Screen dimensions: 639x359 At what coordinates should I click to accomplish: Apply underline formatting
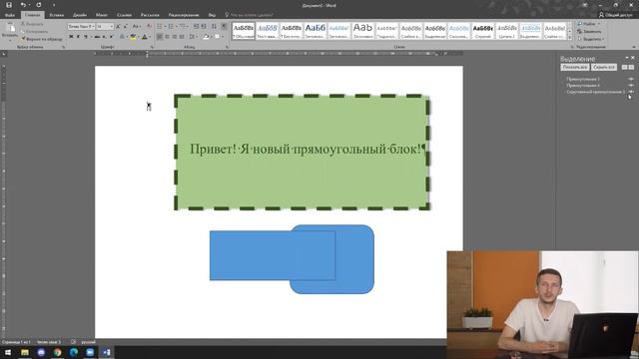(x=86, y=37)
